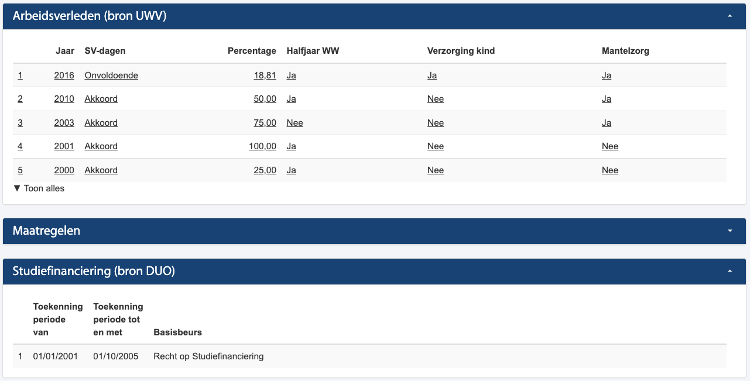Click the 100,00 percentage link
750x381 pixels.
click(x=262, y=146)
